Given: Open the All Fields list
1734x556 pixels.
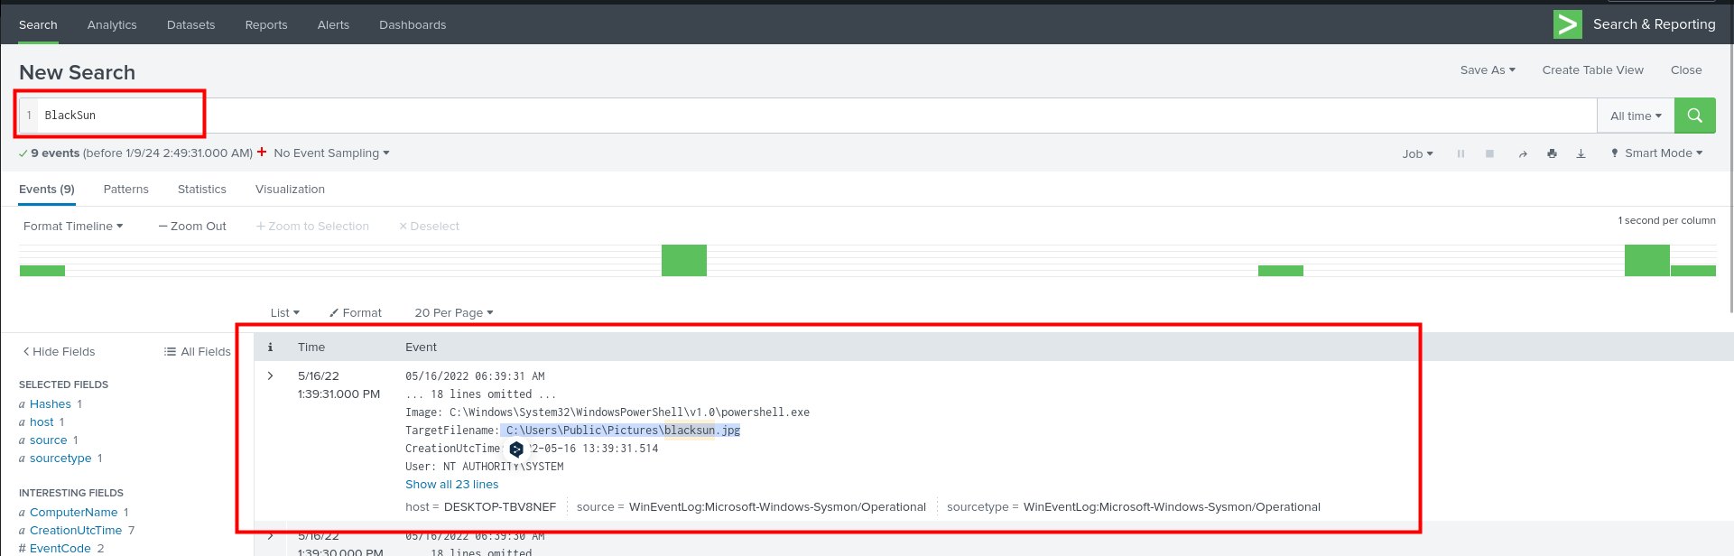Looking at the screenshot, I should (197, 352).
